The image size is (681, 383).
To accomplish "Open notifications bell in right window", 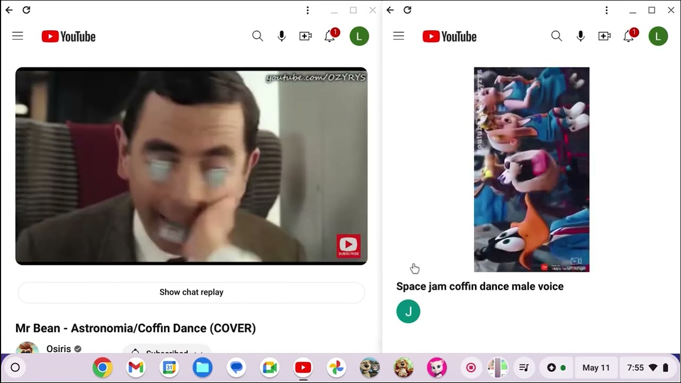I will tap(629, 36).
